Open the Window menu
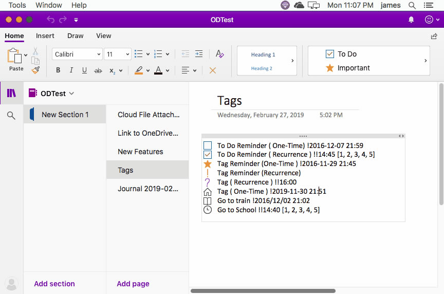Screen dimensions: 444x294 pos(48,5)
